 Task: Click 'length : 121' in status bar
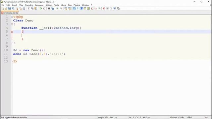103,117
